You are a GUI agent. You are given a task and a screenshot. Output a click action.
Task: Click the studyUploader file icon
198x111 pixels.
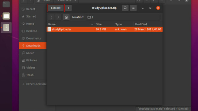point(49,29)
